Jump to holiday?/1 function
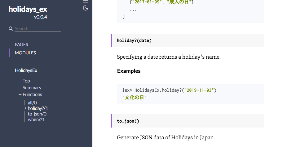The height and width of the screenshot is (147, 283). coord(38,108)
